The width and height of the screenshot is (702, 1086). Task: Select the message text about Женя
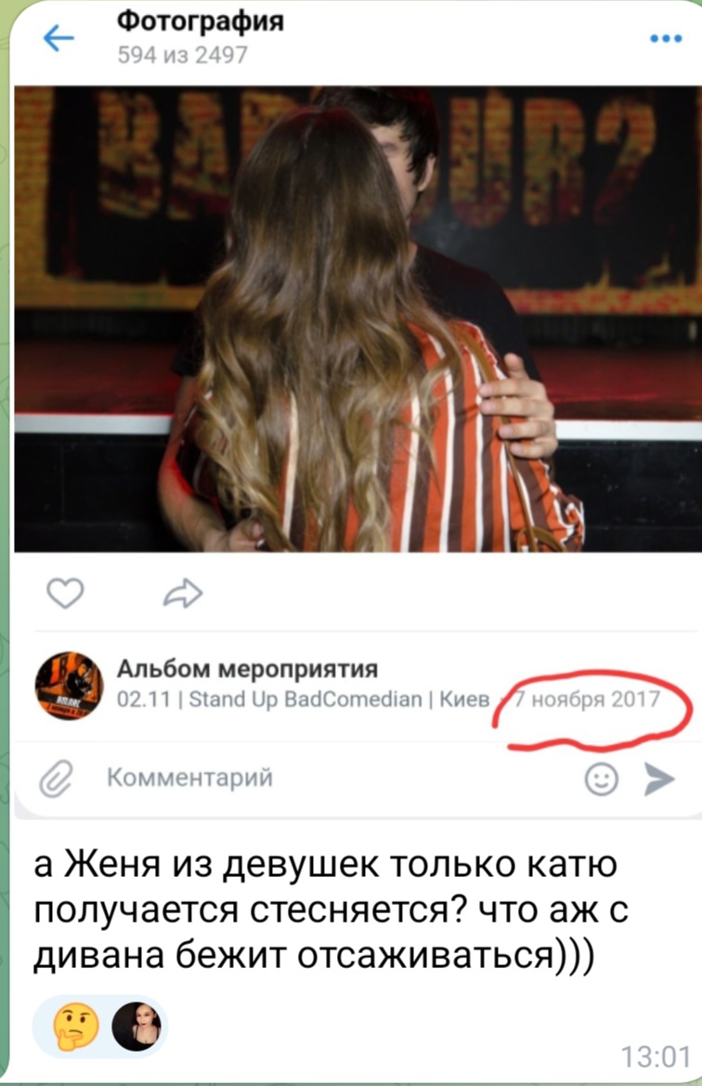[331, 910]
